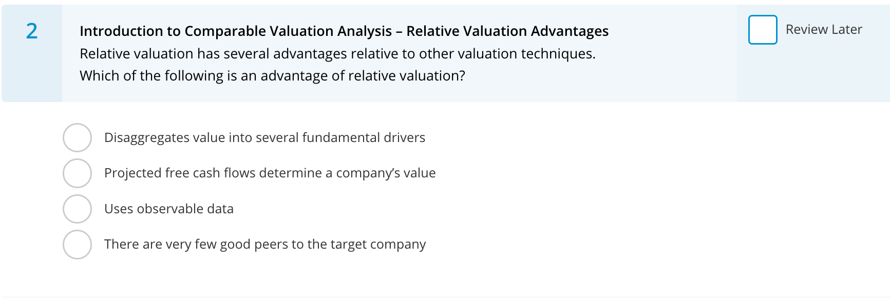Click the answer text 'Uses observable data'

pyautogui.click(x=169, y=209)
